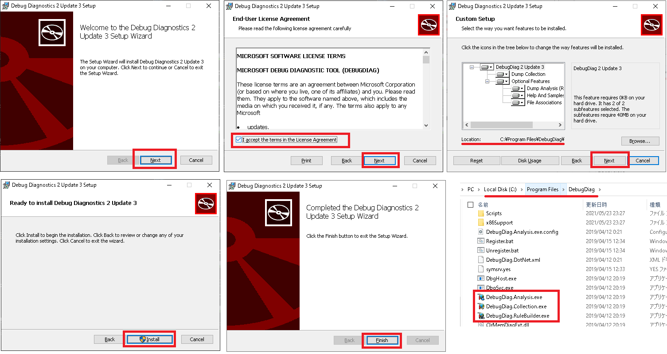This screenshot has height=354, width=667.
Task: Open the feature dropdown for File Associations
Action: [518, 102]
